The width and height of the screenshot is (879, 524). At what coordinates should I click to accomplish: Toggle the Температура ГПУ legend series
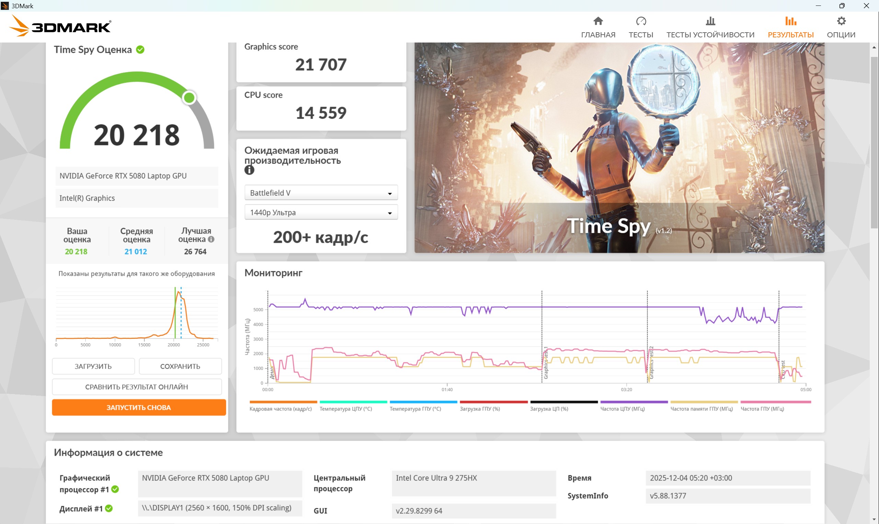pyautogui.click(x=423, y=406)
